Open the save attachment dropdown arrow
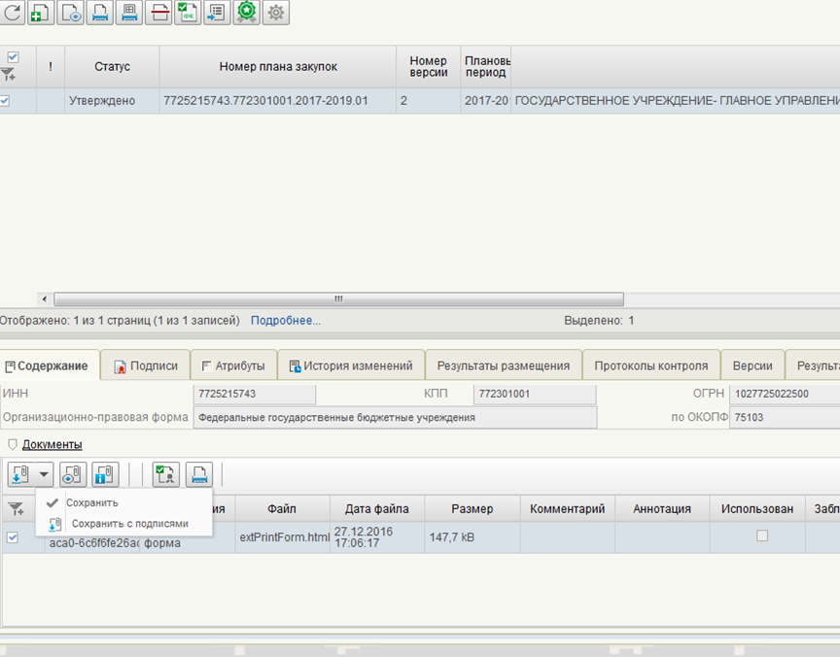The width and height of the screenshot is (840, 657). [44, 474]
